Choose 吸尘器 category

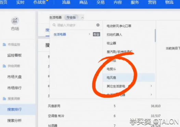click(111, 43)
